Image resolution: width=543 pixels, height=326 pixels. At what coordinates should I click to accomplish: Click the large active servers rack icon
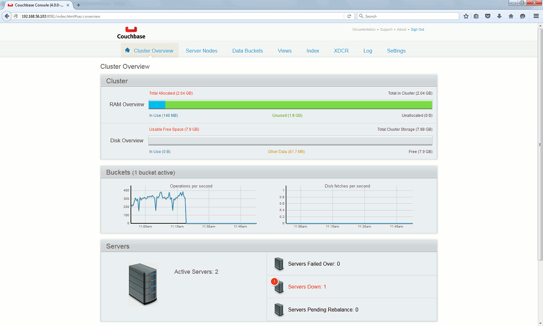(x=143, y=284)
